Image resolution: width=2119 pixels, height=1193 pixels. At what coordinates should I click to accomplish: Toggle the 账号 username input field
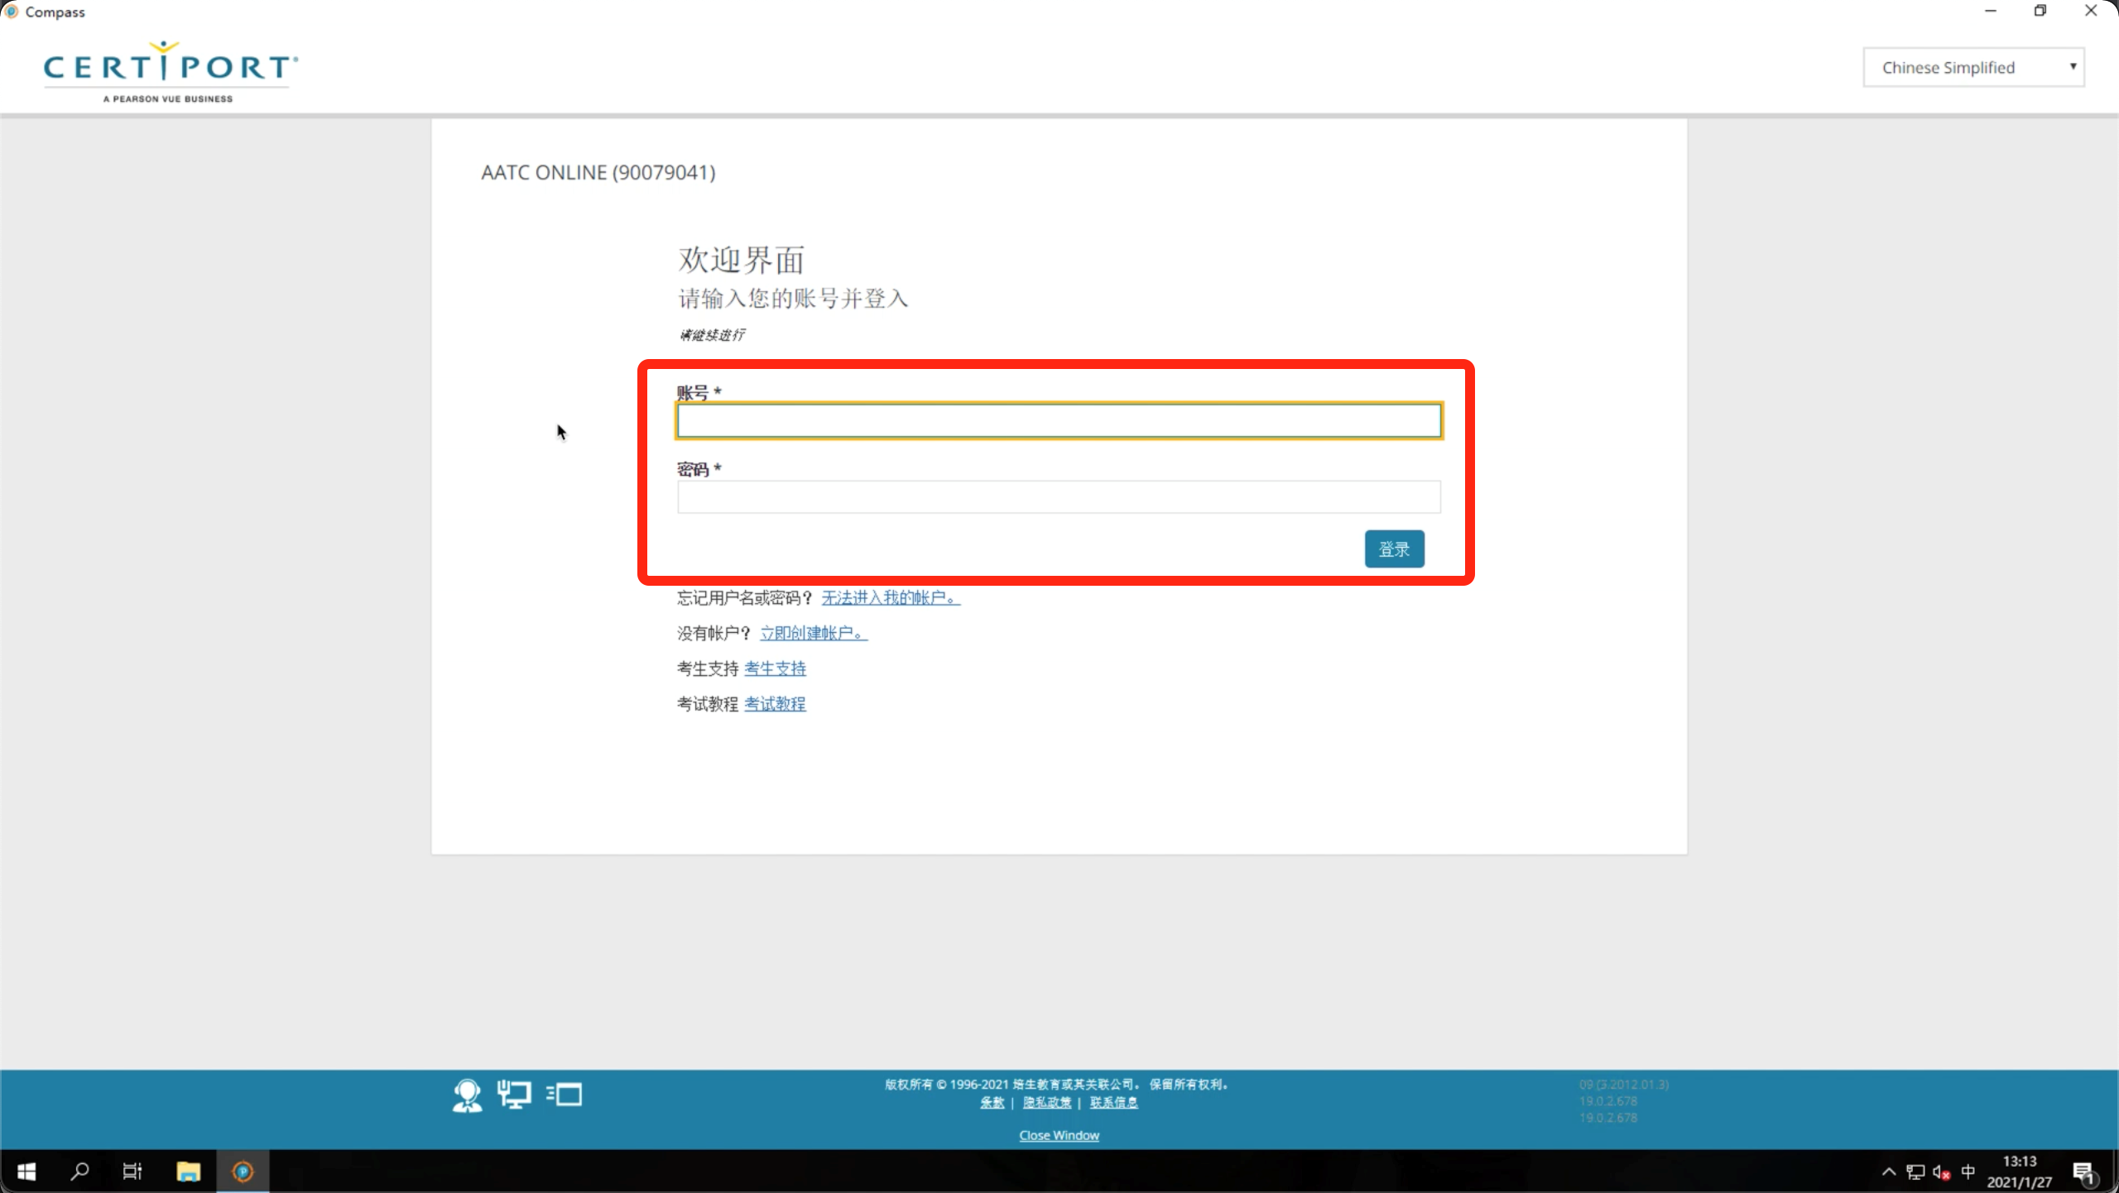[x=1058, y=420]
